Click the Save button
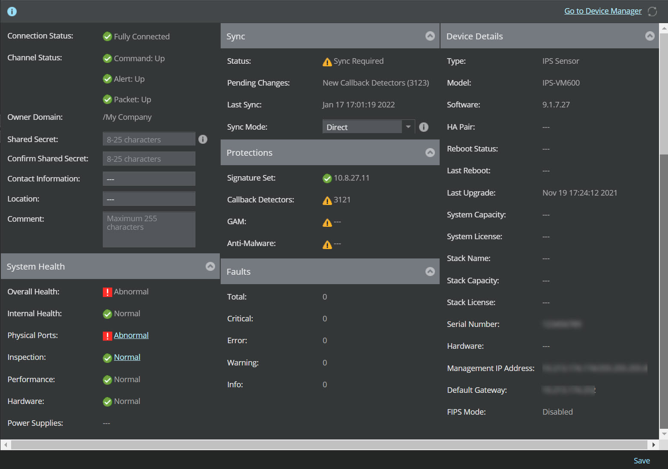 point(641,460)
